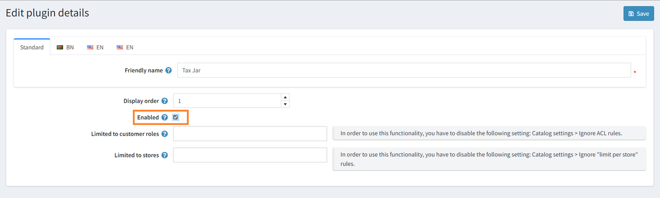Click the help icon beside Display order
The height and width of the screenshot is (198, 660).
click(164, 101)
